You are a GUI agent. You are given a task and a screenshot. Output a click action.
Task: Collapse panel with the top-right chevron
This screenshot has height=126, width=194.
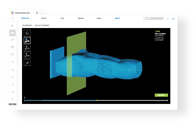173,19
